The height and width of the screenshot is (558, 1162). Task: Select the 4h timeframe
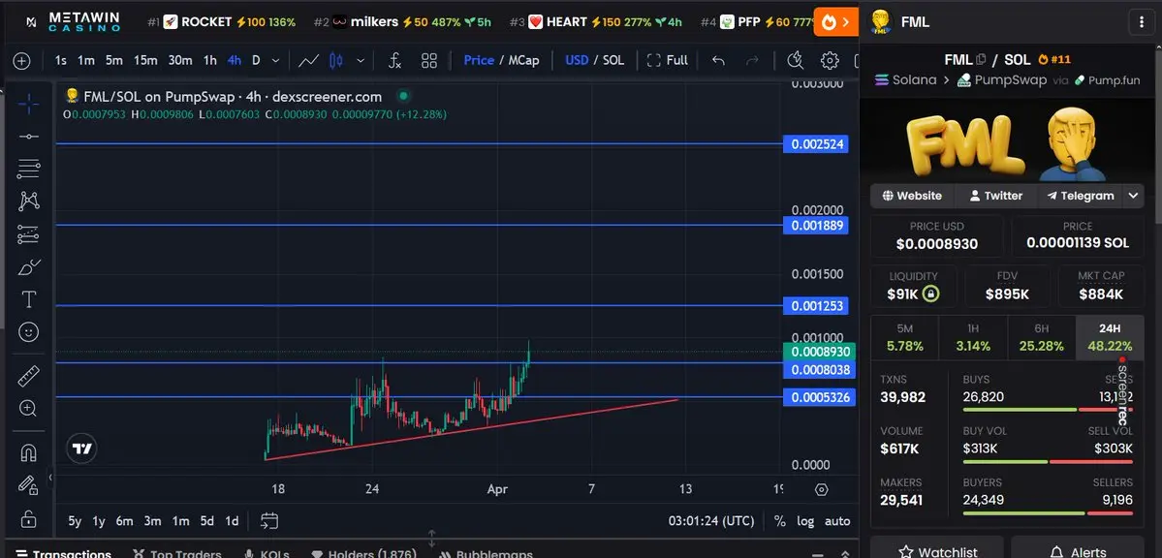point(235,61)
